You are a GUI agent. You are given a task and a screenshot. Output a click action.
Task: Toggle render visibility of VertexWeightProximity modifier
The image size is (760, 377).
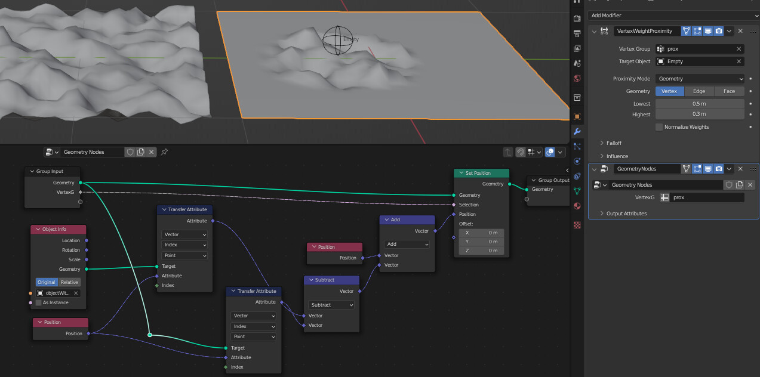718,30
